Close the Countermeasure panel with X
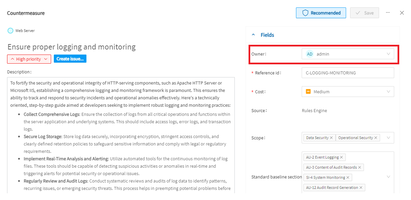 (x=402, y=13)
